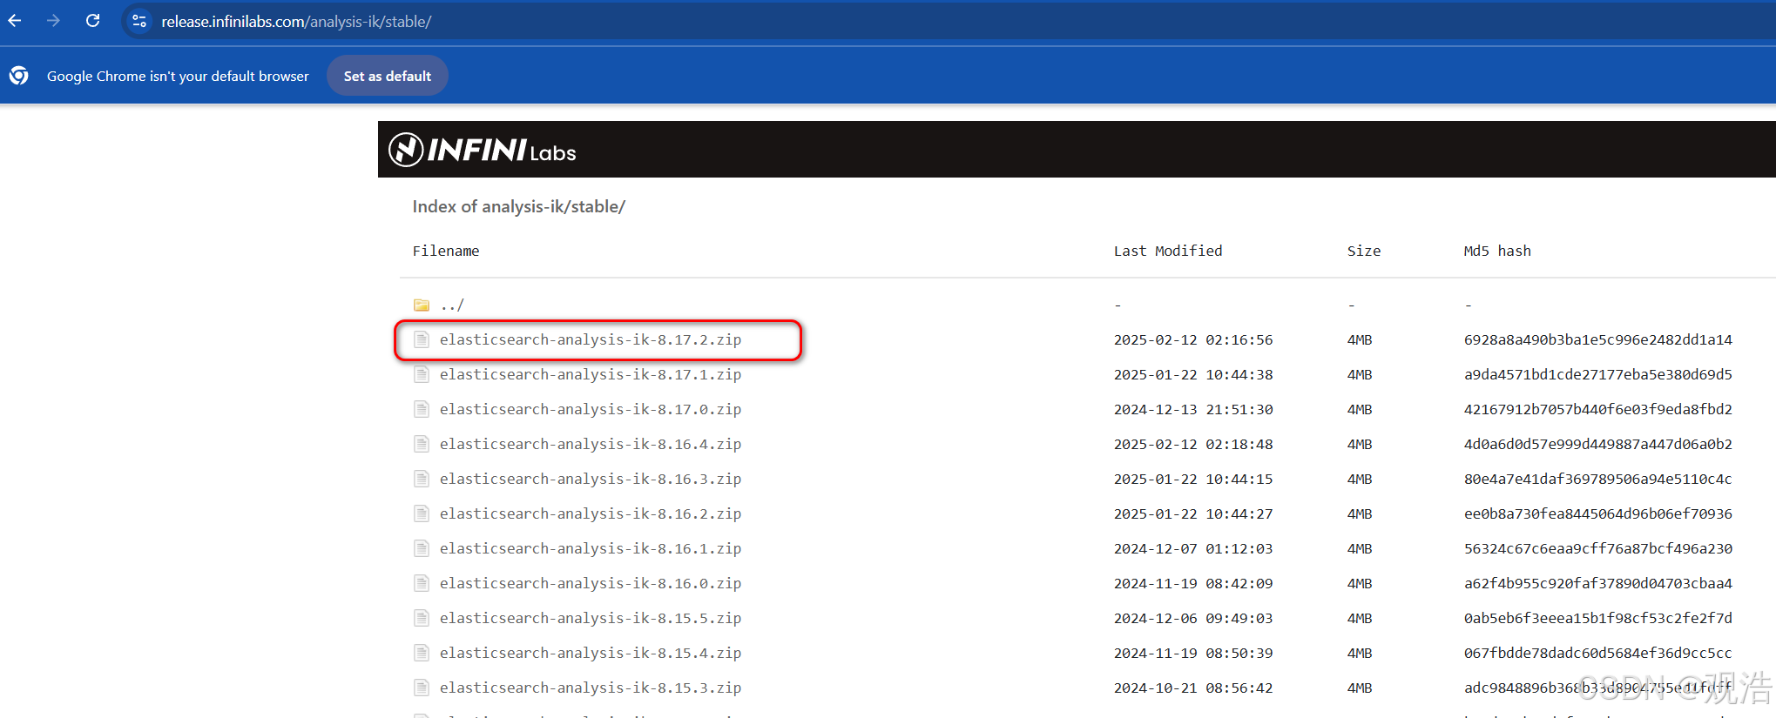1776x718 pixels.
Task: Click the address bar URL
Action: [296, 22]
